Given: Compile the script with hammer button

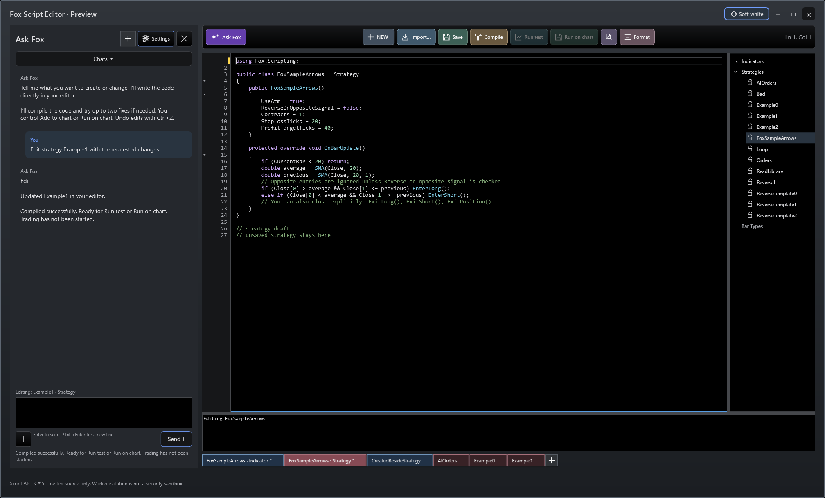Looking at the screenshot, I should tap(489, 37).
